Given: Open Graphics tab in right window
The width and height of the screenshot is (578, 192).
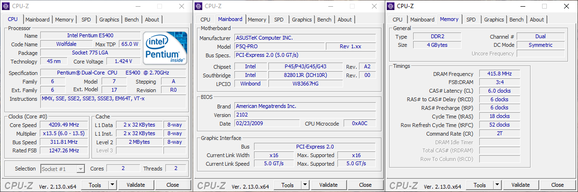Looking at the screenshot, I should pyautogui.click(x=494, y=20).
